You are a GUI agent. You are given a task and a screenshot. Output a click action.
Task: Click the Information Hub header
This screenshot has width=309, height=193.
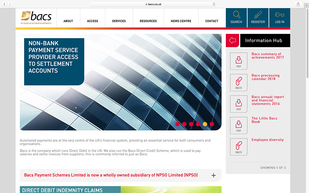[265, 40]
